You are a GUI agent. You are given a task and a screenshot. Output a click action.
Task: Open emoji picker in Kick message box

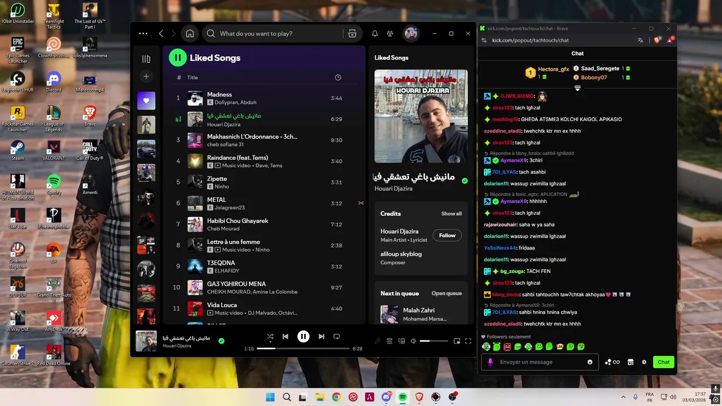coord(590,362)
